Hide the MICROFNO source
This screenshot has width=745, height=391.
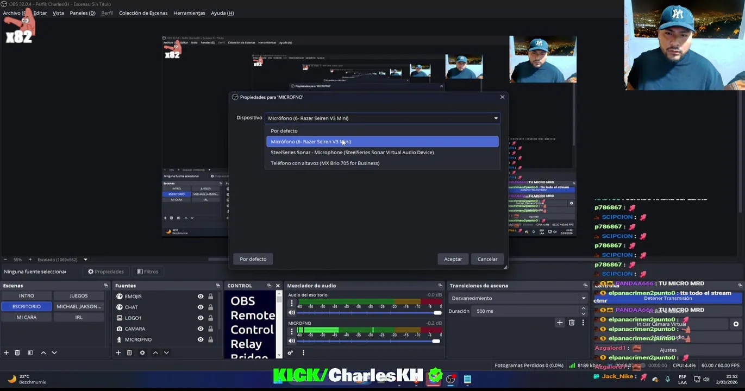point(201,340)
